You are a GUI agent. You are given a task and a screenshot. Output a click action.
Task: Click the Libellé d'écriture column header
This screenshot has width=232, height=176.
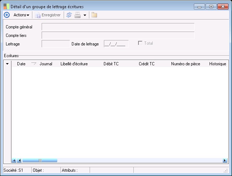click(74, 64)
